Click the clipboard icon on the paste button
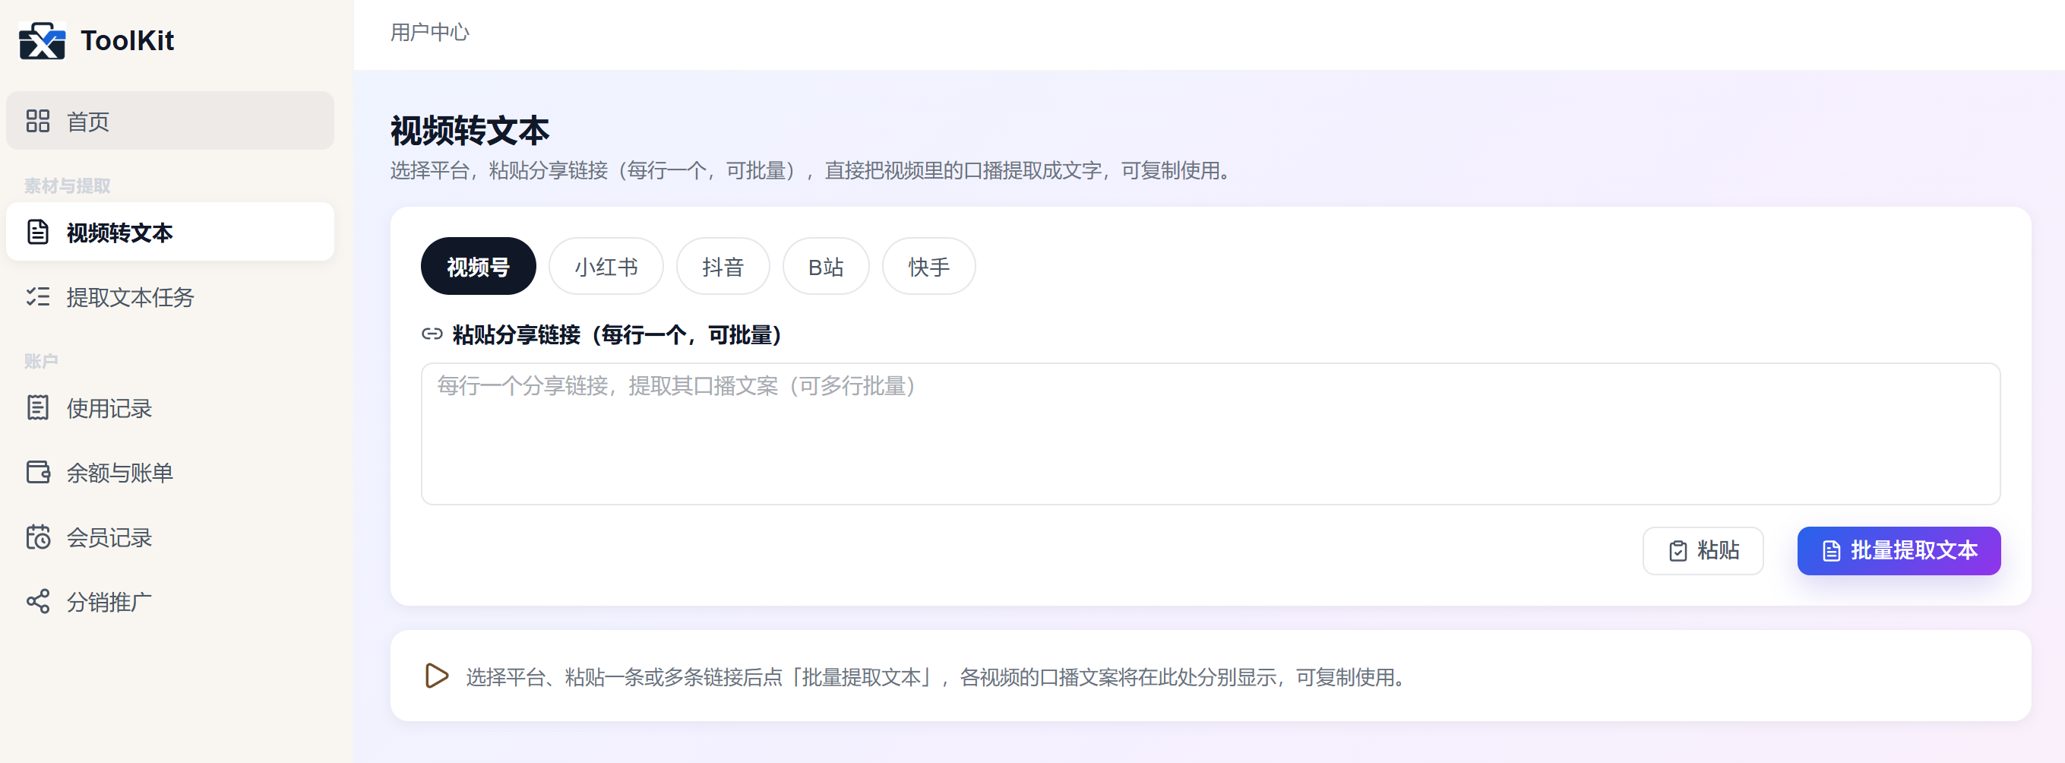 [x=1678, y=551]
